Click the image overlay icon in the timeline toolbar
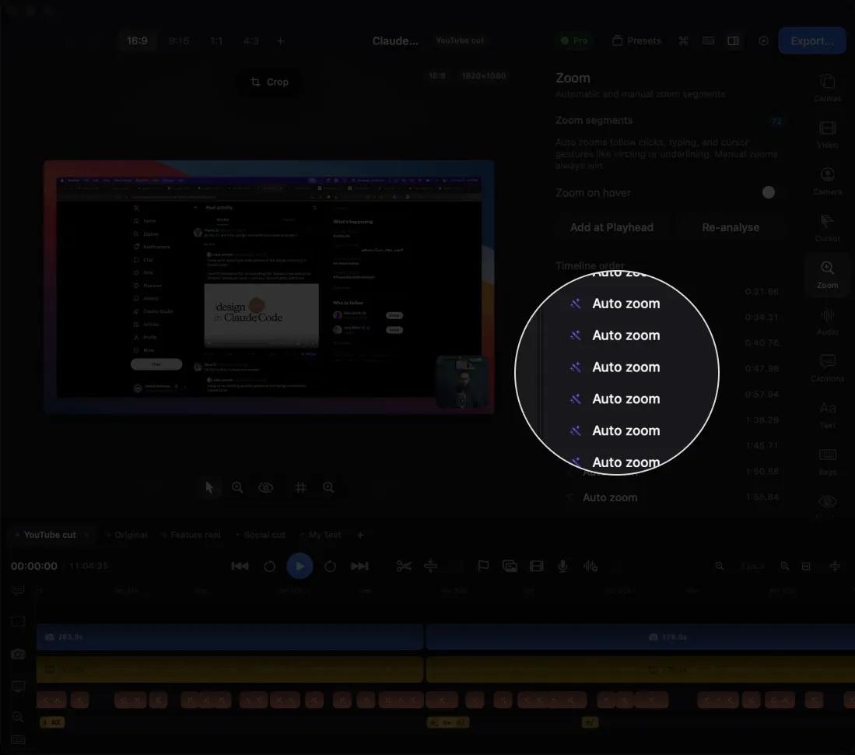Viewport: 855px width, 755px height. [510, 567]
